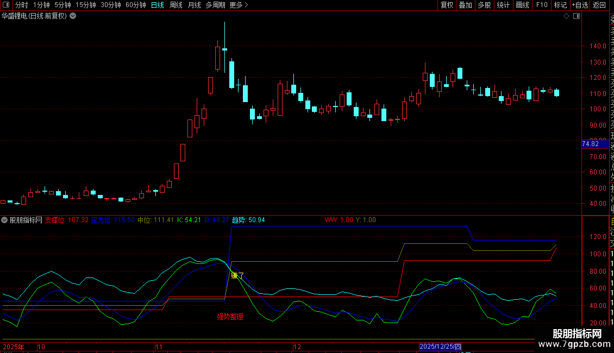Click the Y: 1.00 value

click(366, 220)
